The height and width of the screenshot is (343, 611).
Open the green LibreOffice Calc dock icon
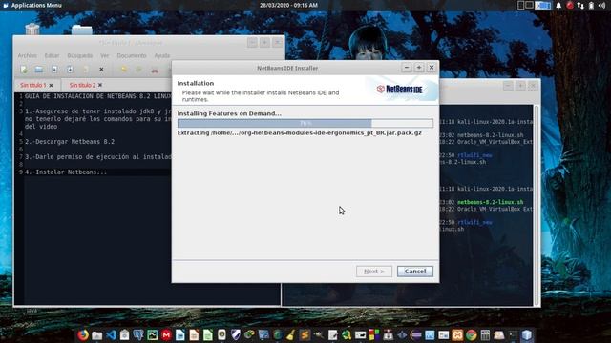(208, 334)
